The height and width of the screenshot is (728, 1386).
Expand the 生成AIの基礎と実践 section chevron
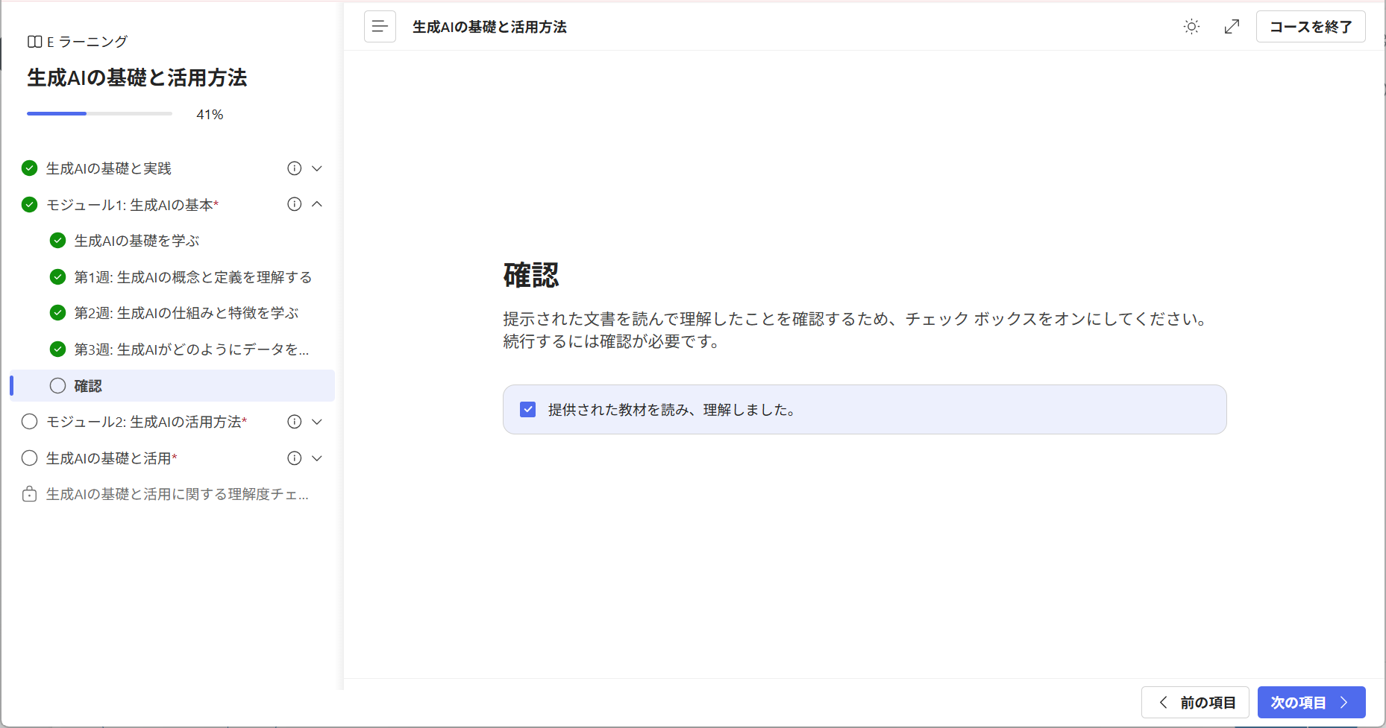(317, 168)
